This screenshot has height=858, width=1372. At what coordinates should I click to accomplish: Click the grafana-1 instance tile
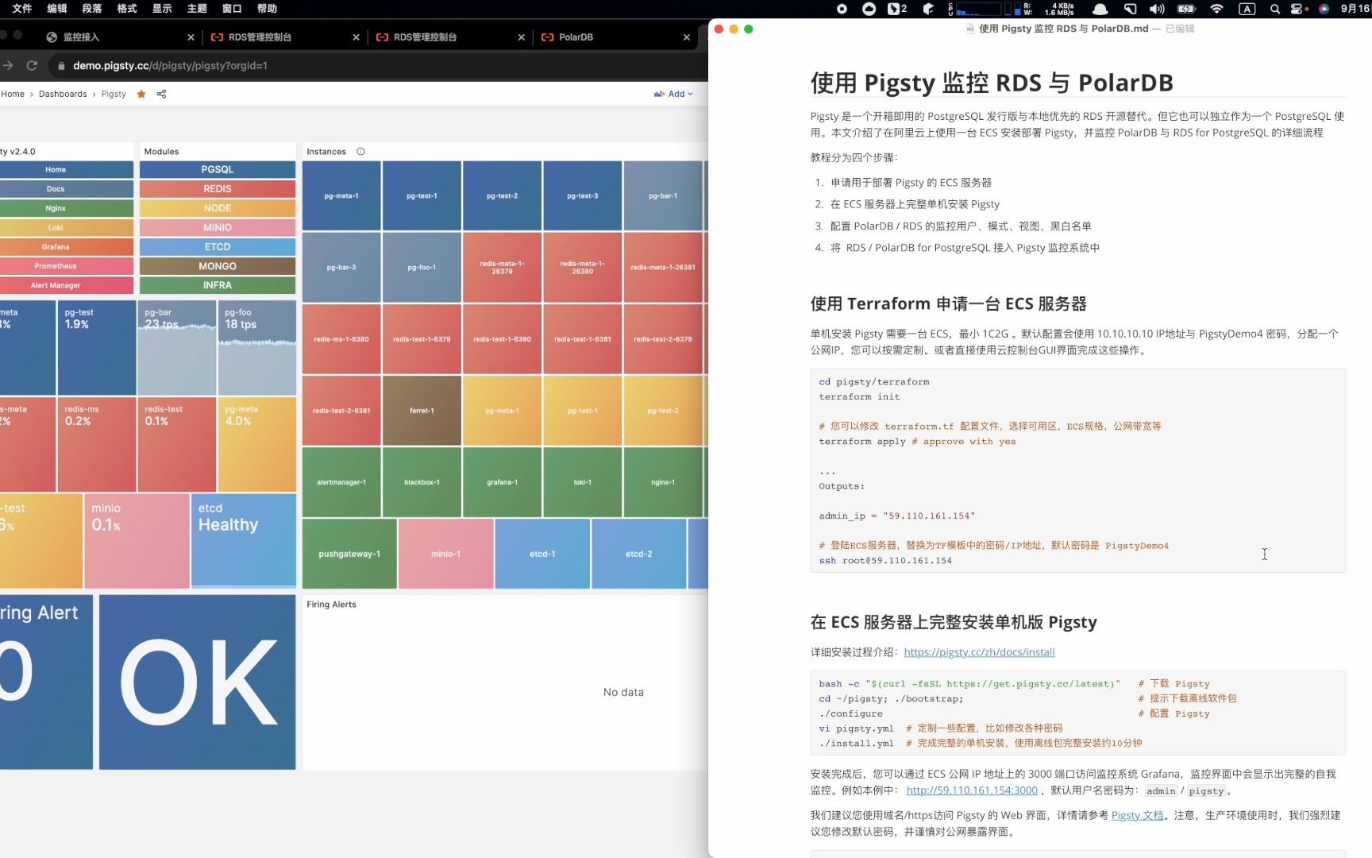click(x=502, y=482)
